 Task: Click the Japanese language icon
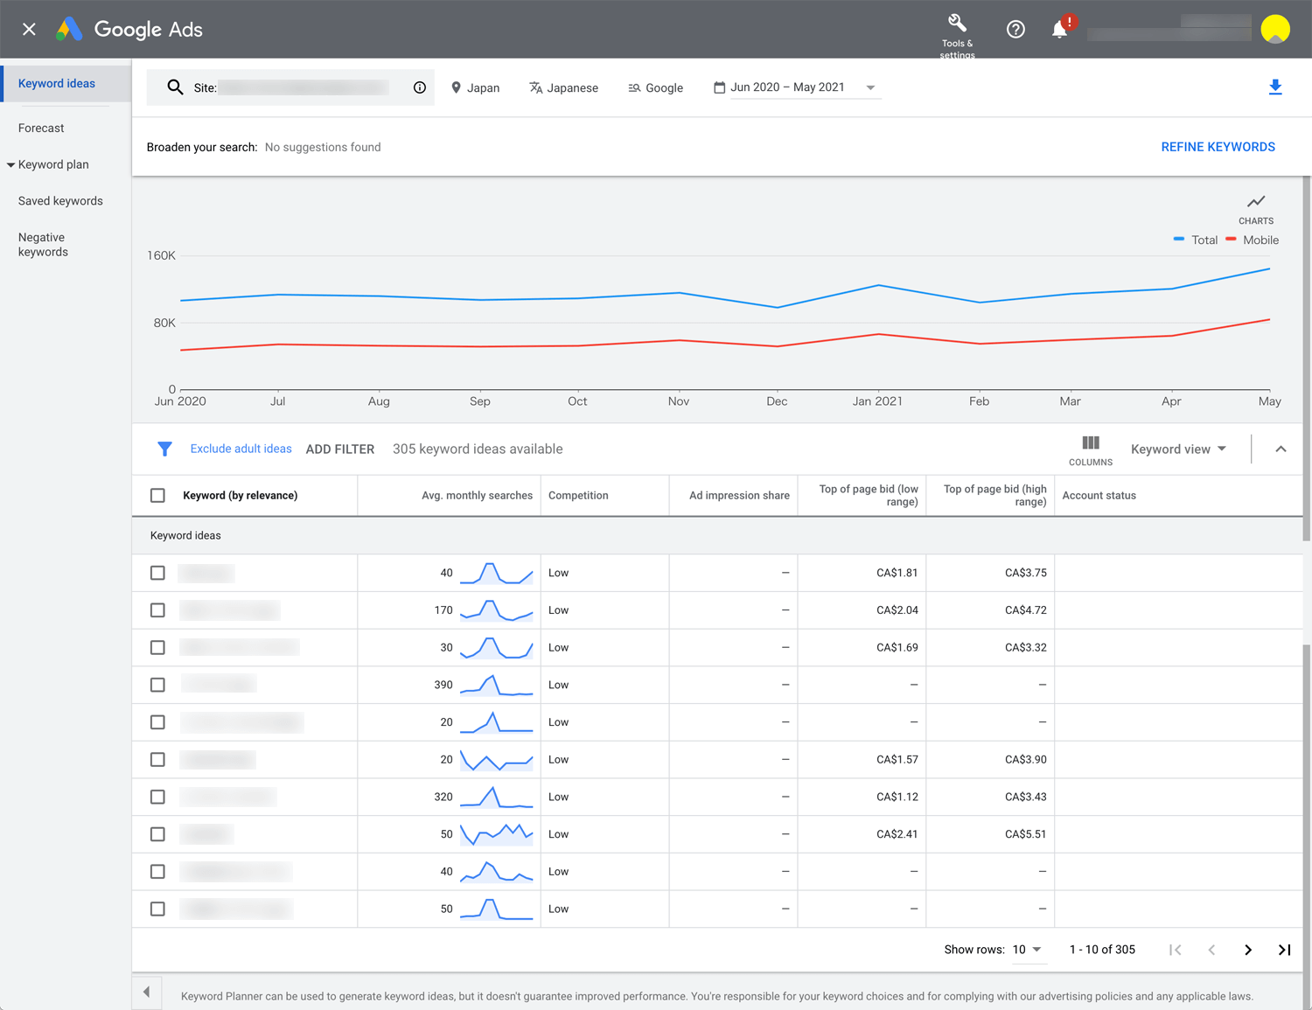tap(535, 87)
